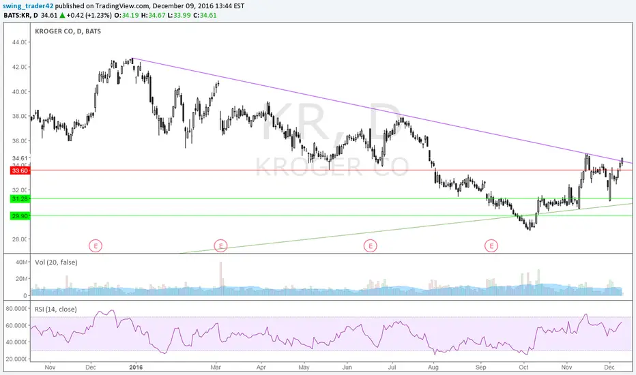Click the BATS:KR, D symbol text
Image resolution: width=636 pixels, height=375 pixels.
(20, 16)
